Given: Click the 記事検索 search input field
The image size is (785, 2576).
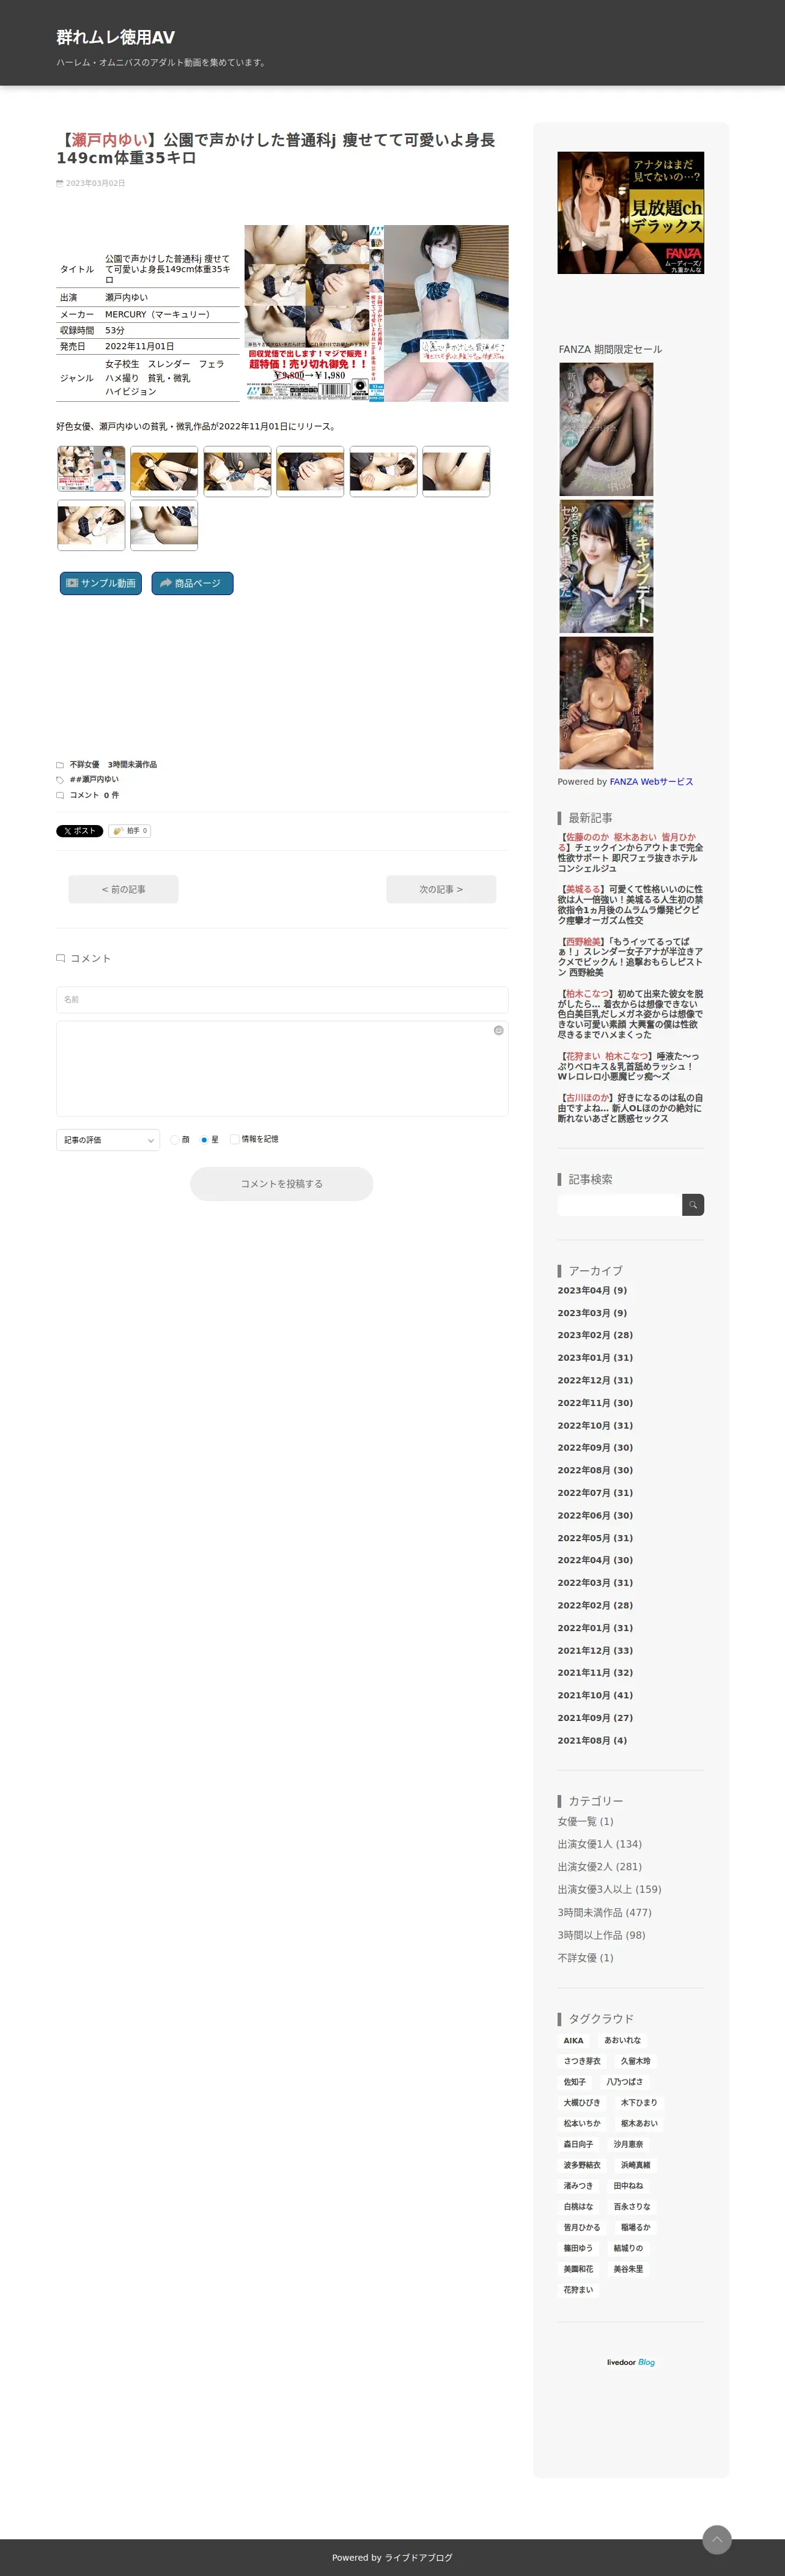Looking at the screenshot, I should tap(619, 1205).
